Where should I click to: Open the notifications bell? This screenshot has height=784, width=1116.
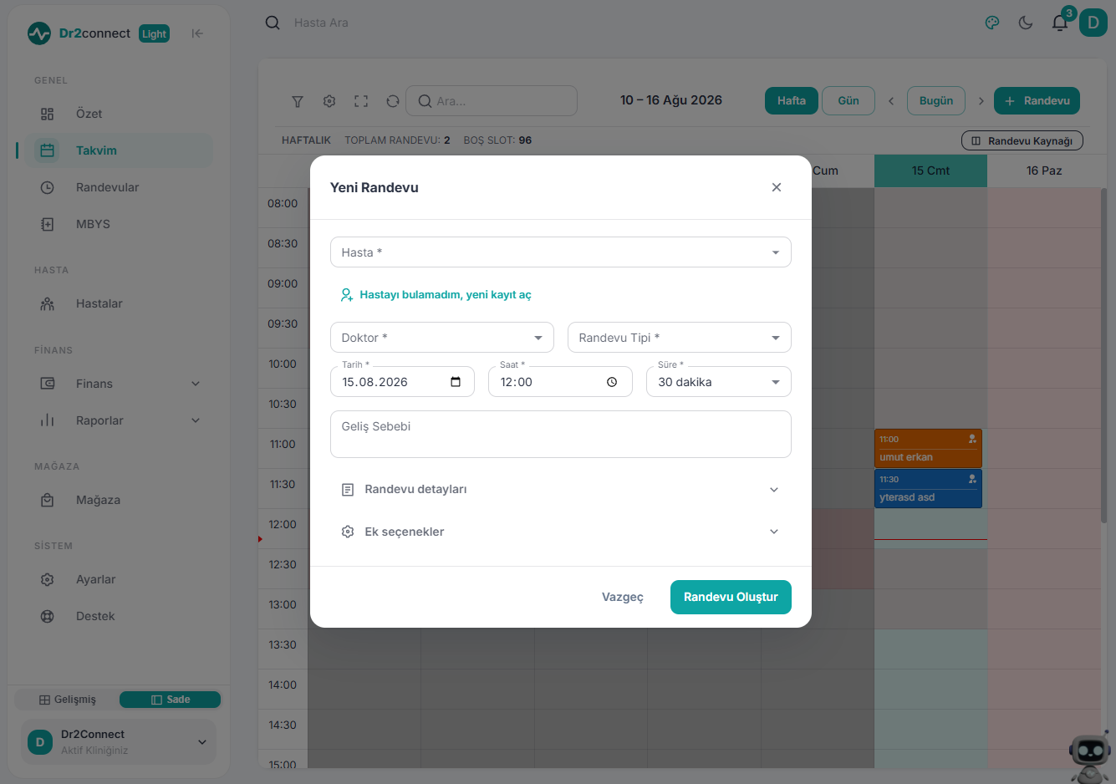(1060, 23)
